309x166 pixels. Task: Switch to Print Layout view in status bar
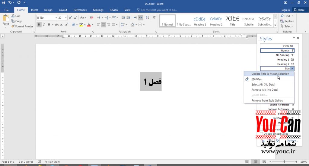click(256, 162)
